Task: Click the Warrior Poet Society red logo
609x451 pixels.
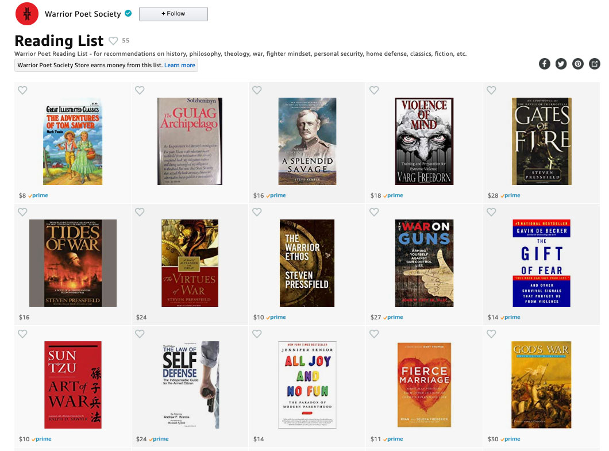Action: point(27,14)
